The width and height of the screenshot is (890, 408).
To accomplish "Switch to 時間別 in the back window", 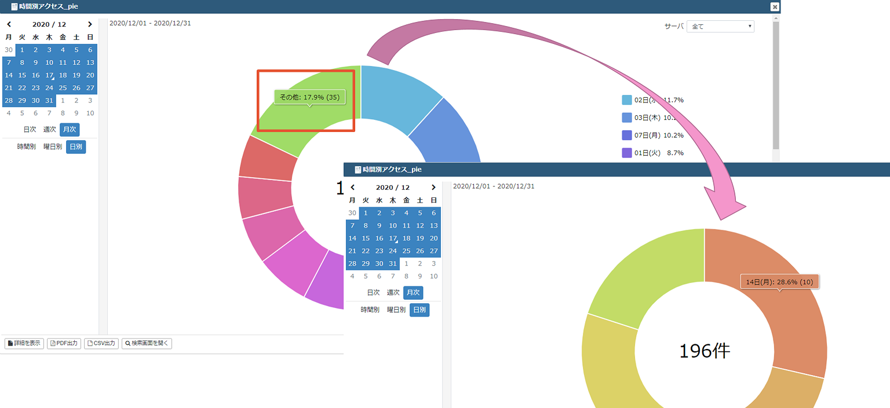I will coord(27,147).
